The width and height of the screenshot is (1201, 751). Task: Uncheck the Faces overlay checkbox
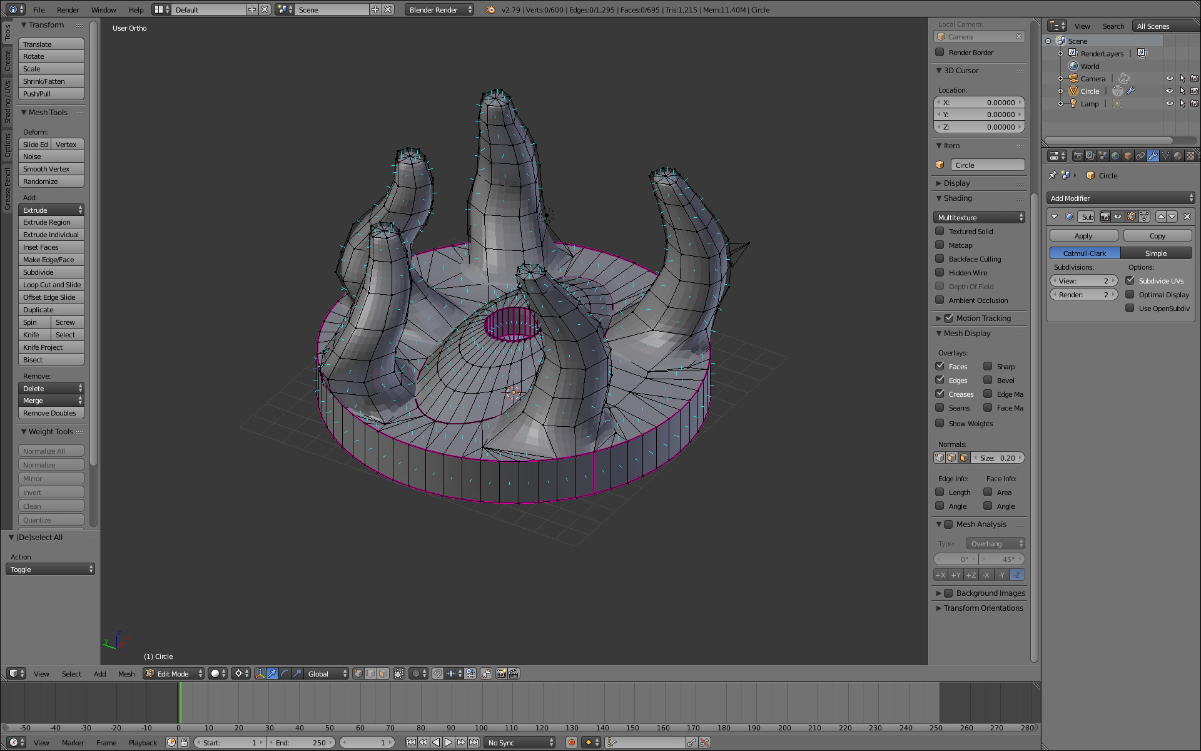(940, 366)
